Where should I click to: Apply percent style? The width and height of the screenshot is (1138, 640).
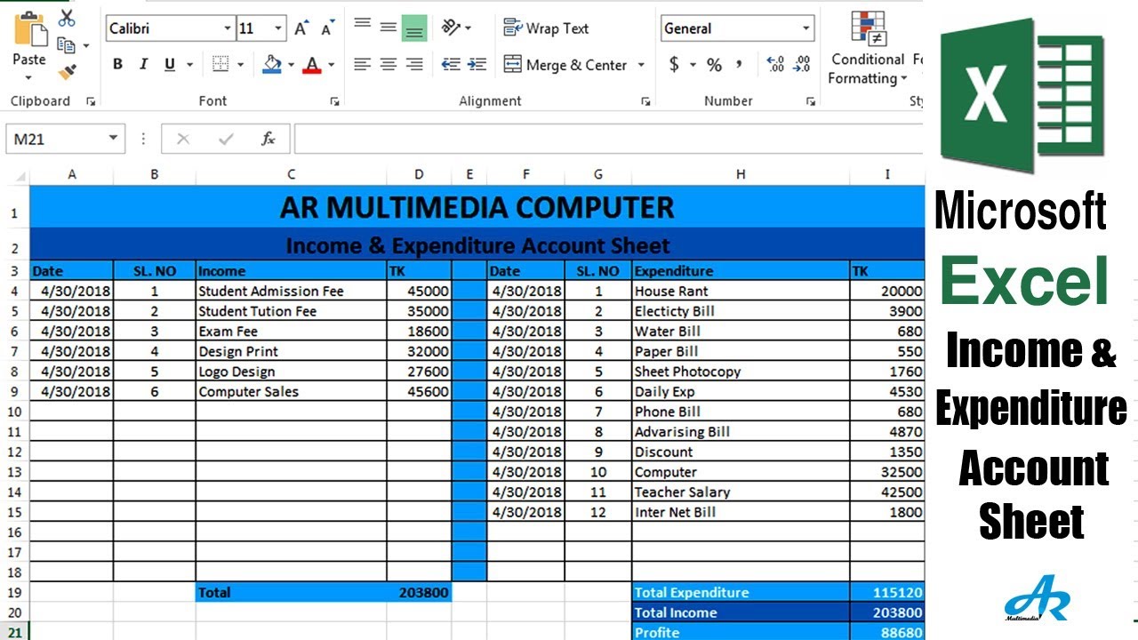pos(714,64)
